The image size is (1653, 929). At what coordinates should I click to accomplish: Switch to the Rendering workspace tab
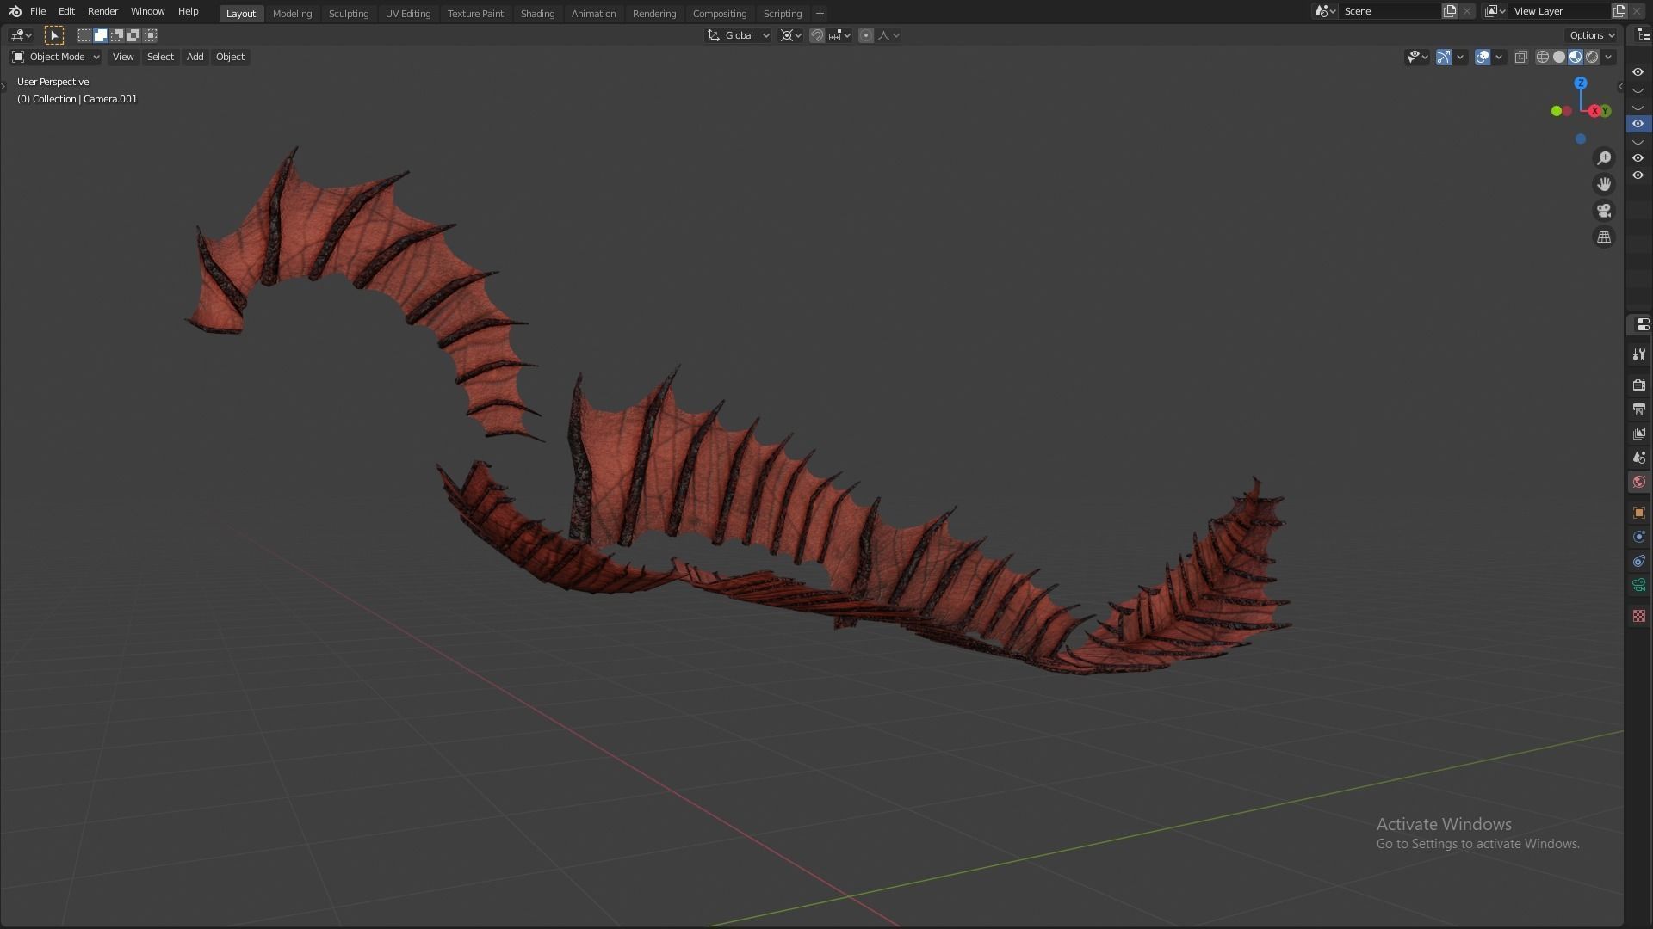coord(654,13)
